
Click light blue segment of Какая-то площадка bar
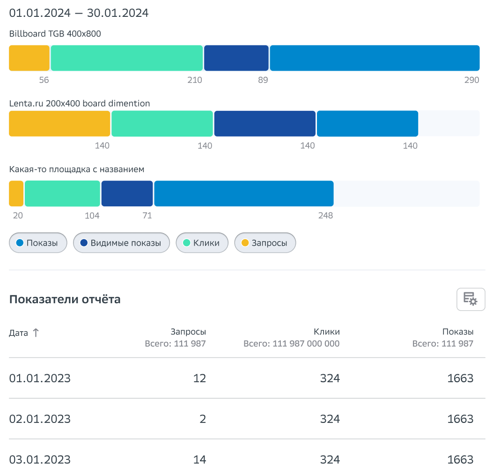(x=243, y=194)
